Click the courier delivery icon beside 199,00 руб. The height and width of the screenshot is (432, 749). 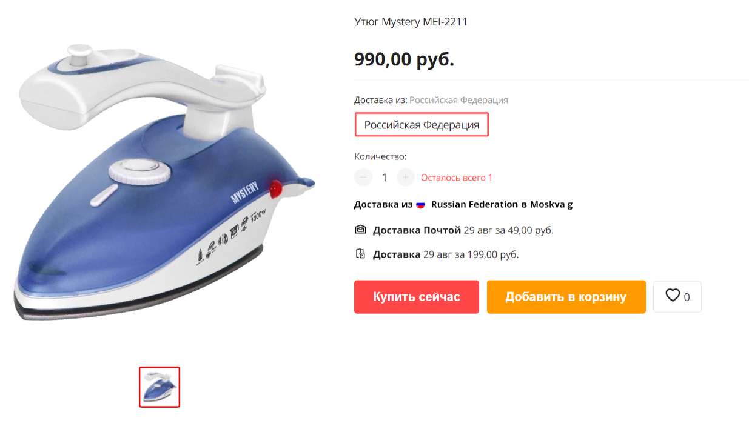[x=360, y=254]
